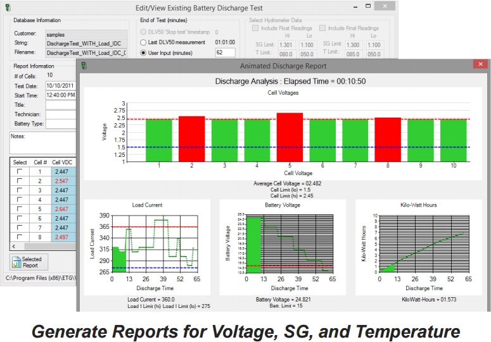This screenshot has height=342, width=491.
Task: Click the red bar for cell 5
Action: [x=289, y=136]
